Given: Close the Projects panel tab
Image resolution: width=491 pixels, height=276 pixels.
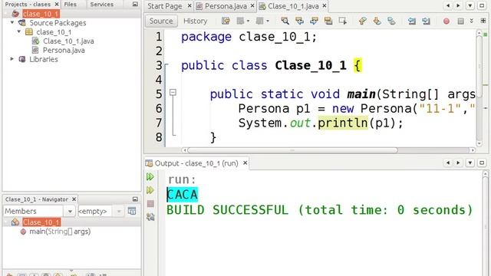Looking at the screenshot, I should point(57,5).
